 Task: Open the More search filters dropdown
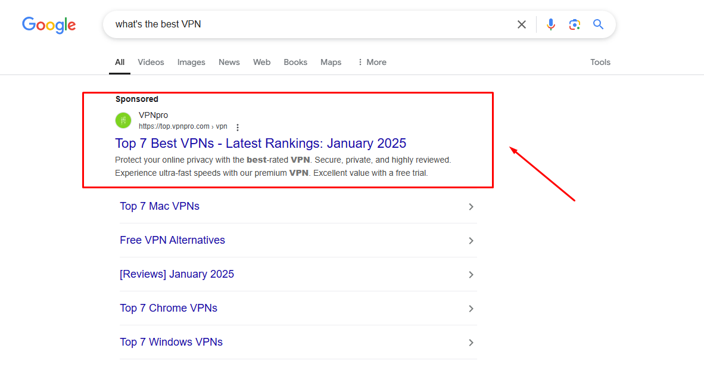[x=372, y=62]
